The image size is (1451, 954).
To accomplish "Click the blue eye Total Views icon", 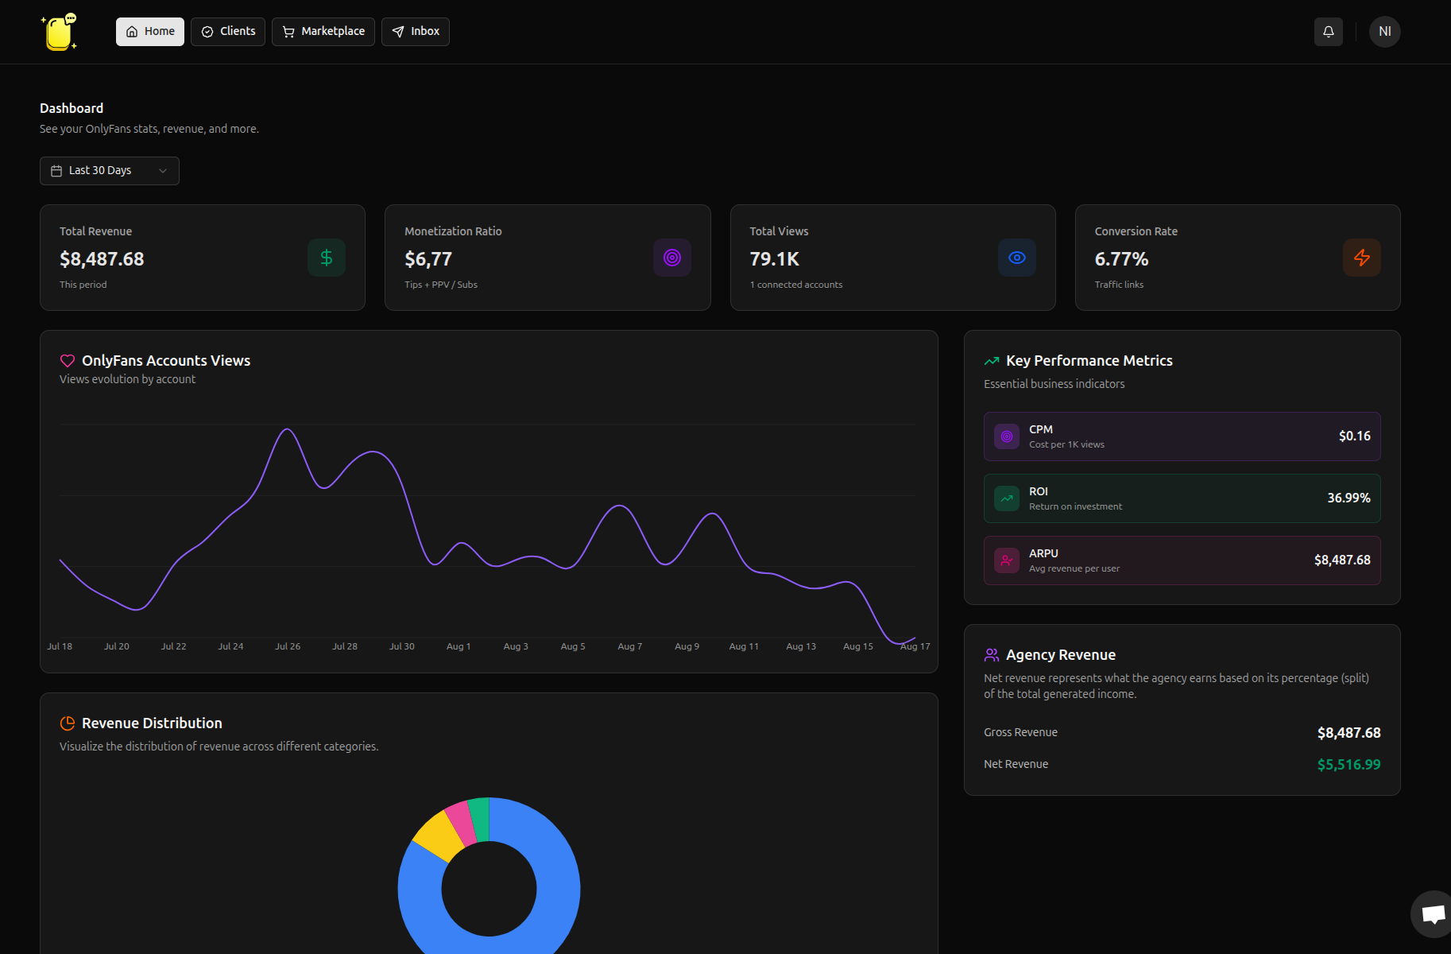I will pyautogui.click(x=1016, y=258).
